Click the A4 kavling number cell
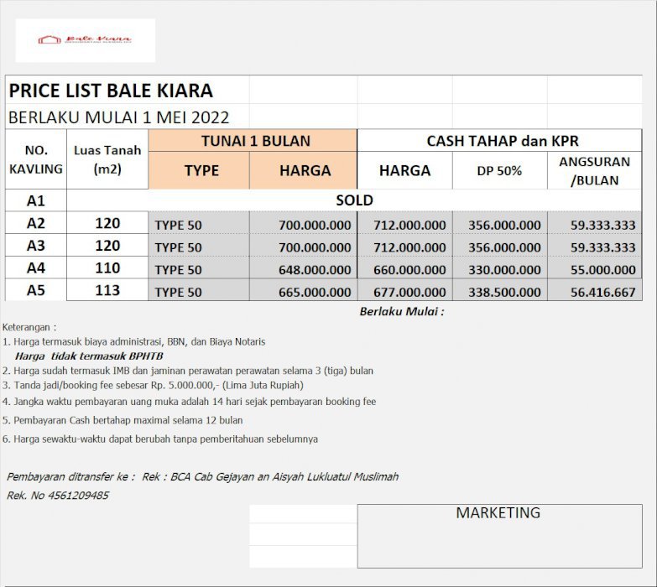The width and height of the screenshot is (657, 587). (x=35, y=268)
